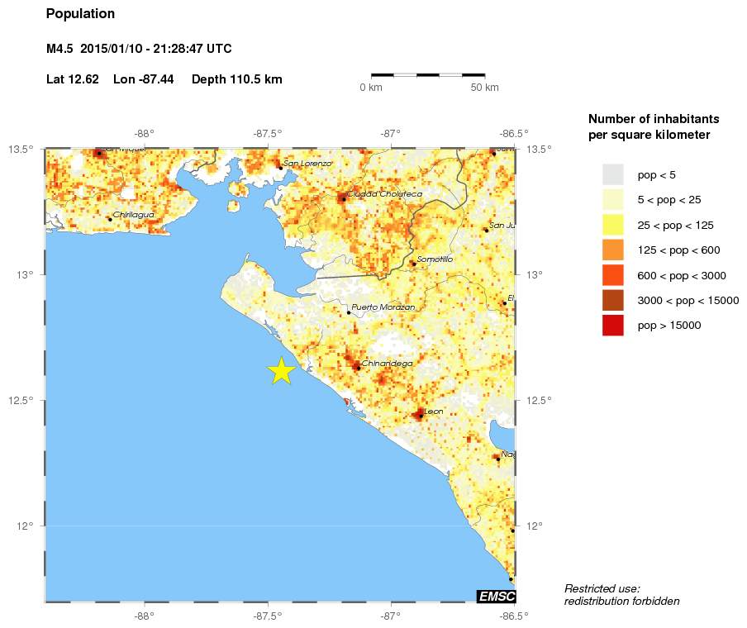747x628 pixels.
Task: Click the EMSC logo on the map
Action: click(x=496, y=596)
